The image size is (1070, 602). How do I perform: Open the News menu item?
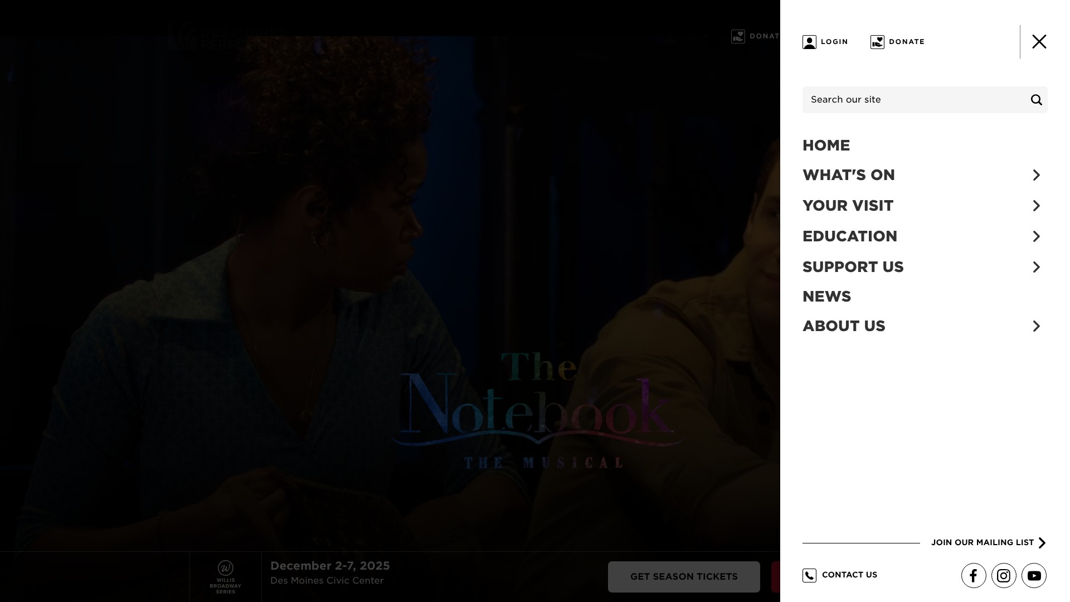(826, 297)
